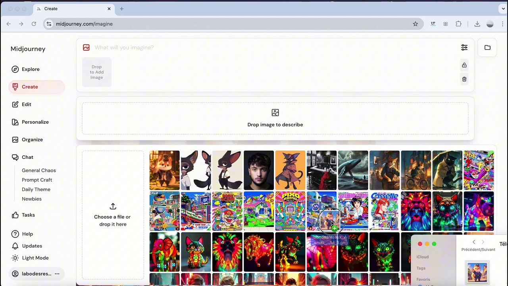508x286 pixels.
Task: Open the young man portrait thumbnail
Action: coord(259,170)
